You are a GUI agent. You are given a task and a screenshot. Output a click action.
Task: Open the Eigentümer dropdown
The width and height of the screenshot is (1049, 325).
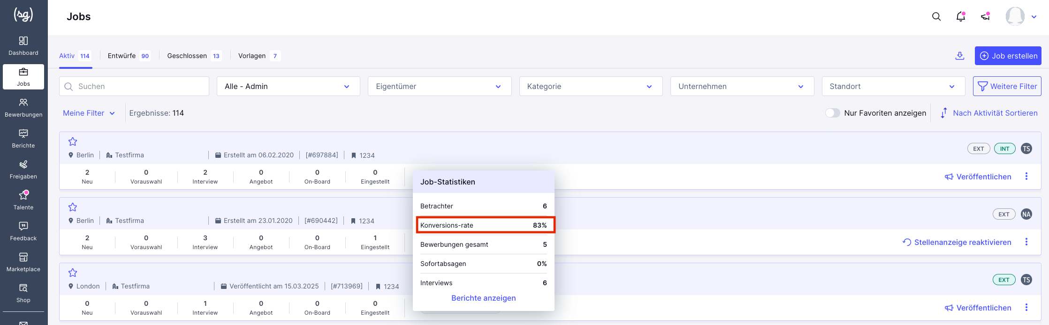[440, 86]
